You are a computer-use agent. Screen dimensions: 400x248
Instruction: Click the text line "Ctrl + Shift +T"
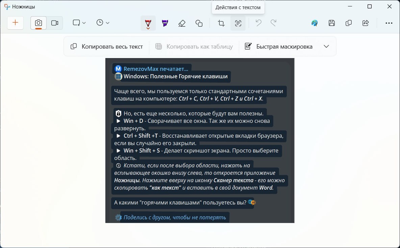(141, 136)
